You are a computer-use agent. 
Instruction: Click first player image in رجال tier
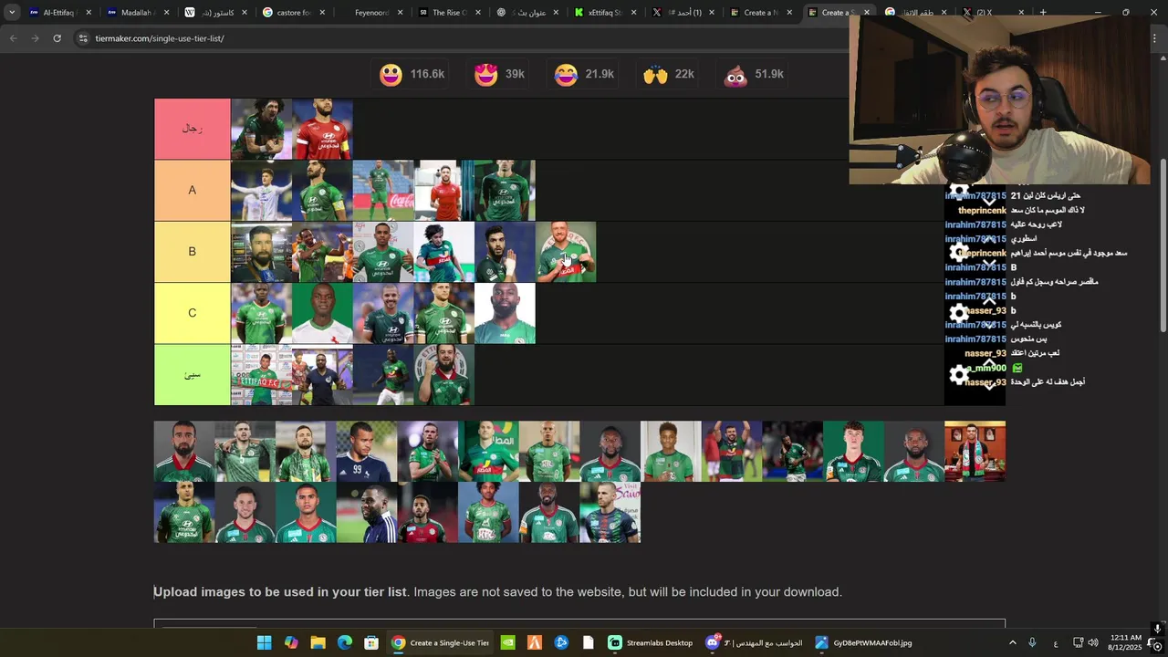pos(261,129)
